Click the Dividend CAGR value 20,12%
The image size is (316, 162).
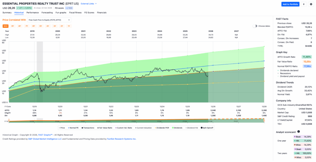(x=308, y=87)
